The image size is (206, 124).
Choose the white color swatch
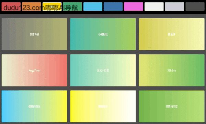[154, 7]
